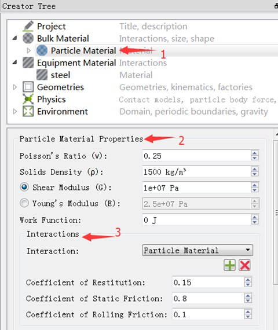The width and height of the screenshot is (278, 330).
Task: Click the Shear Modulus value field
Action: pos(196,188)
